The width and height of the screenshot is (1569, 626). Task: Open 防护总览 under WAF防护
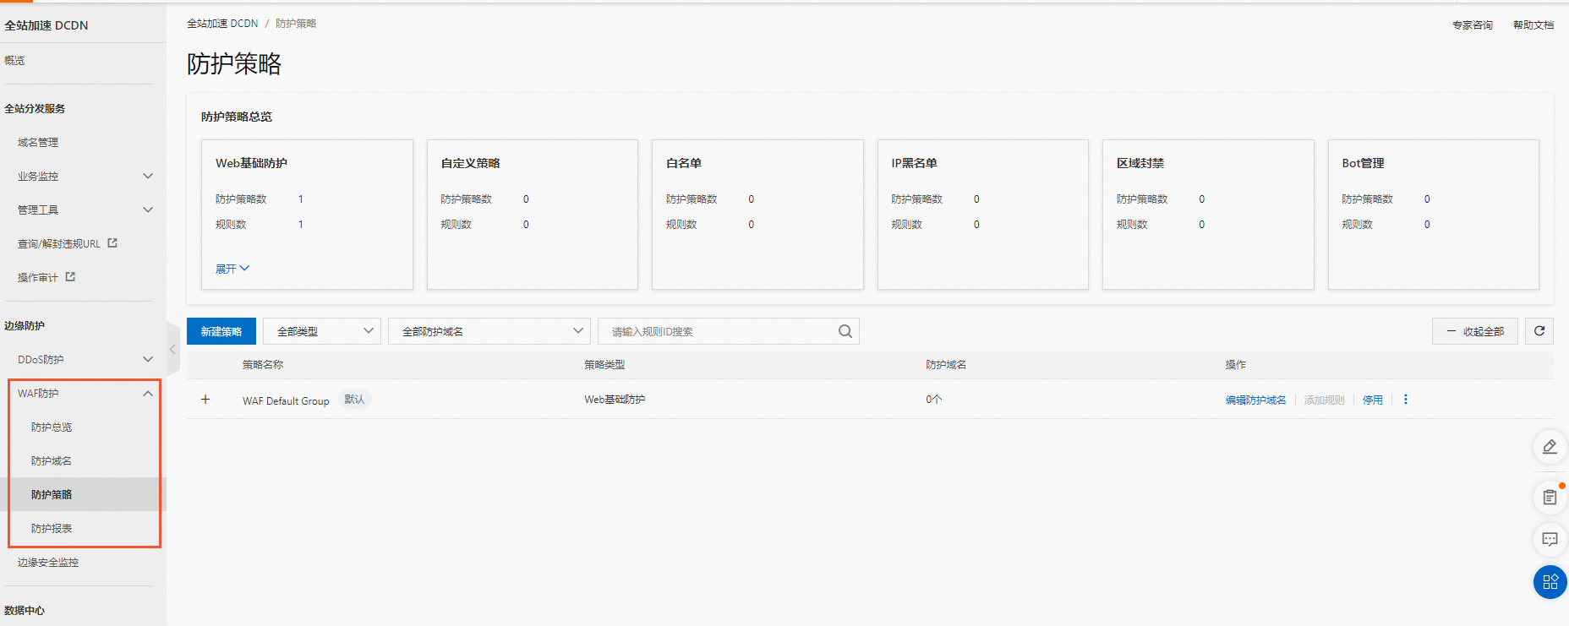(52, 427)
